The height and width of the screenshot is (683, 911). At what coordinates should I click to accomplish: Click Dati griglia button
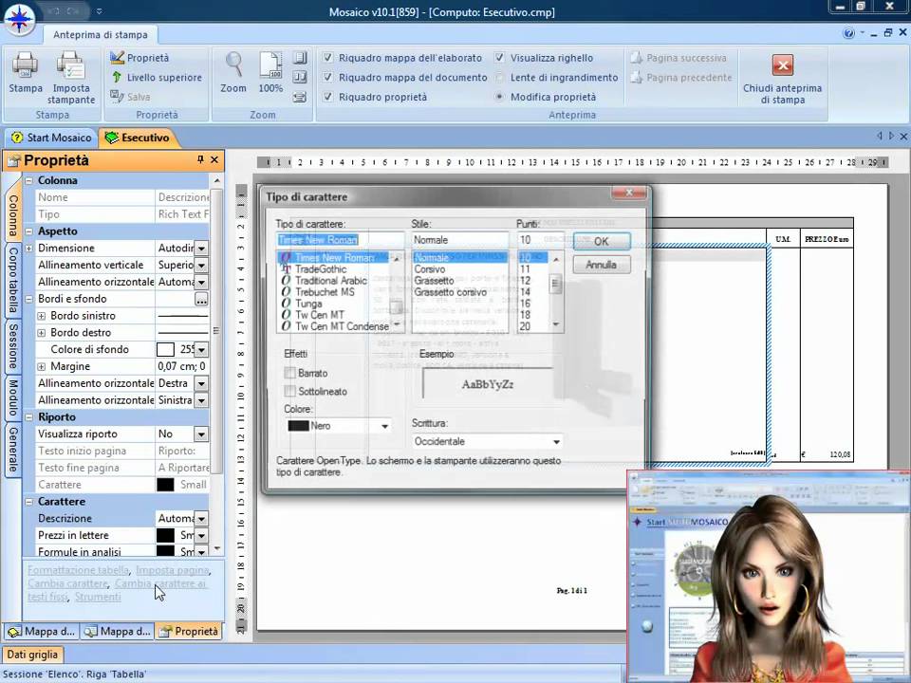tap(32, 655)
